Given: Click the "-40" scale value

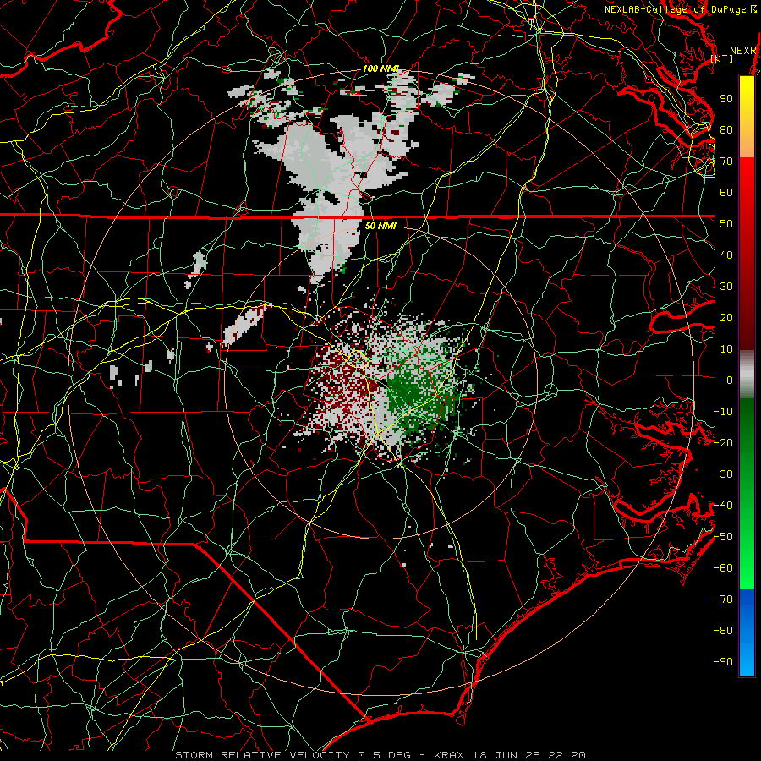Looking at the screenshot, I should pyautogui.click(x=723, y=506).
